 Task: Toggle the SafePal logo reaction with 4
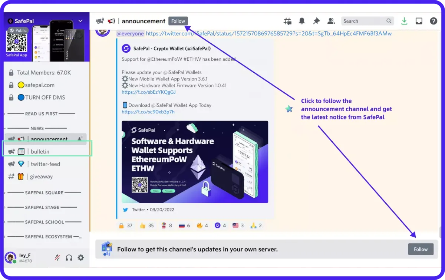pyautogui.click(x=220, y=225)
